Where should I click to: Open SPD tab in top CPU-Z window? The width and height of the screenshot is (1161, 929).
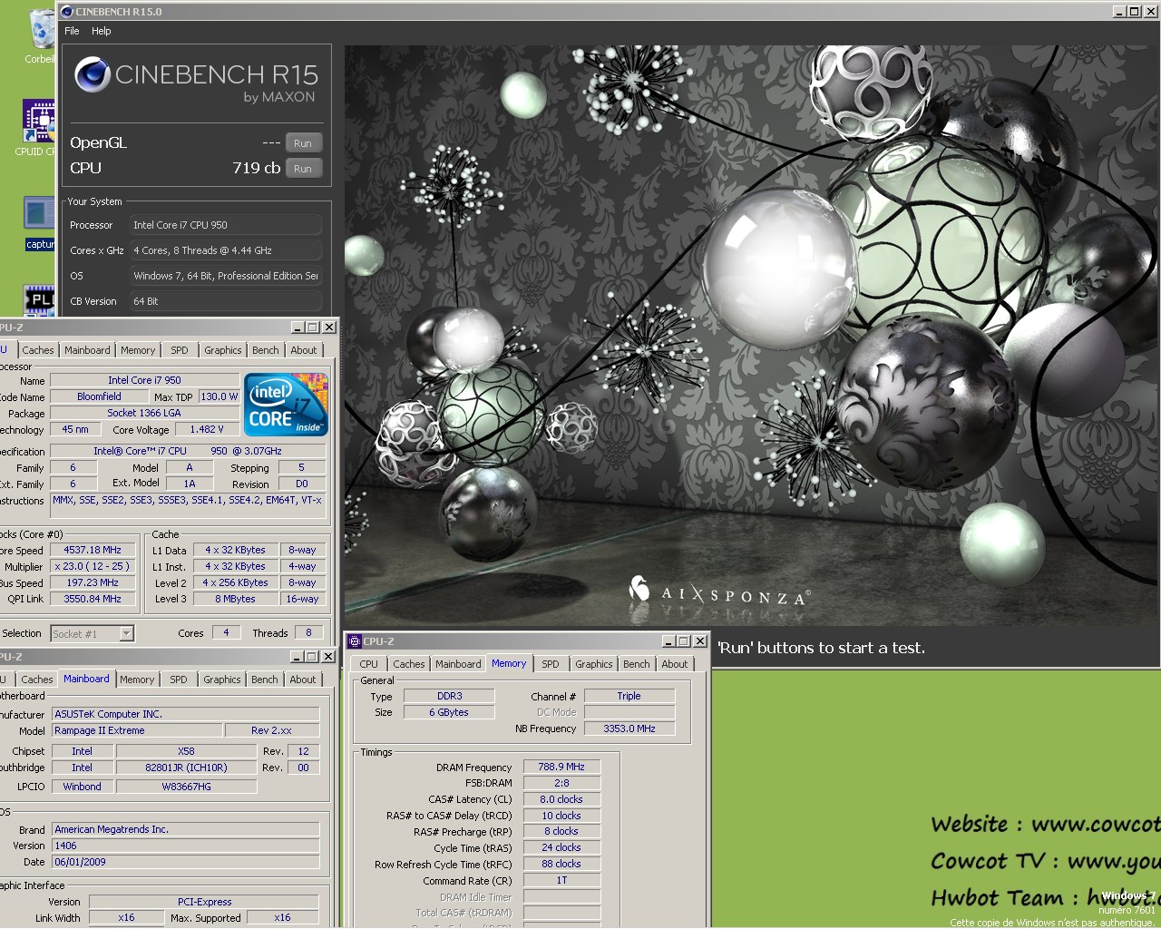click(180, 350)
